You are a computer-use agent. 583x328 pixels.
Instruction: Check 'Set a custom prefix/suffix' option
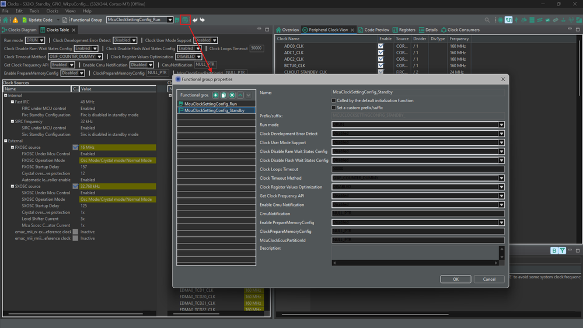[334, 108]
